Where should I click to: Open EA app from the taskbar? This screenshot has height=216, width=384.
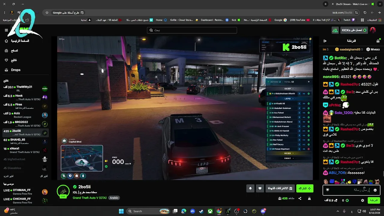(193, 211)
